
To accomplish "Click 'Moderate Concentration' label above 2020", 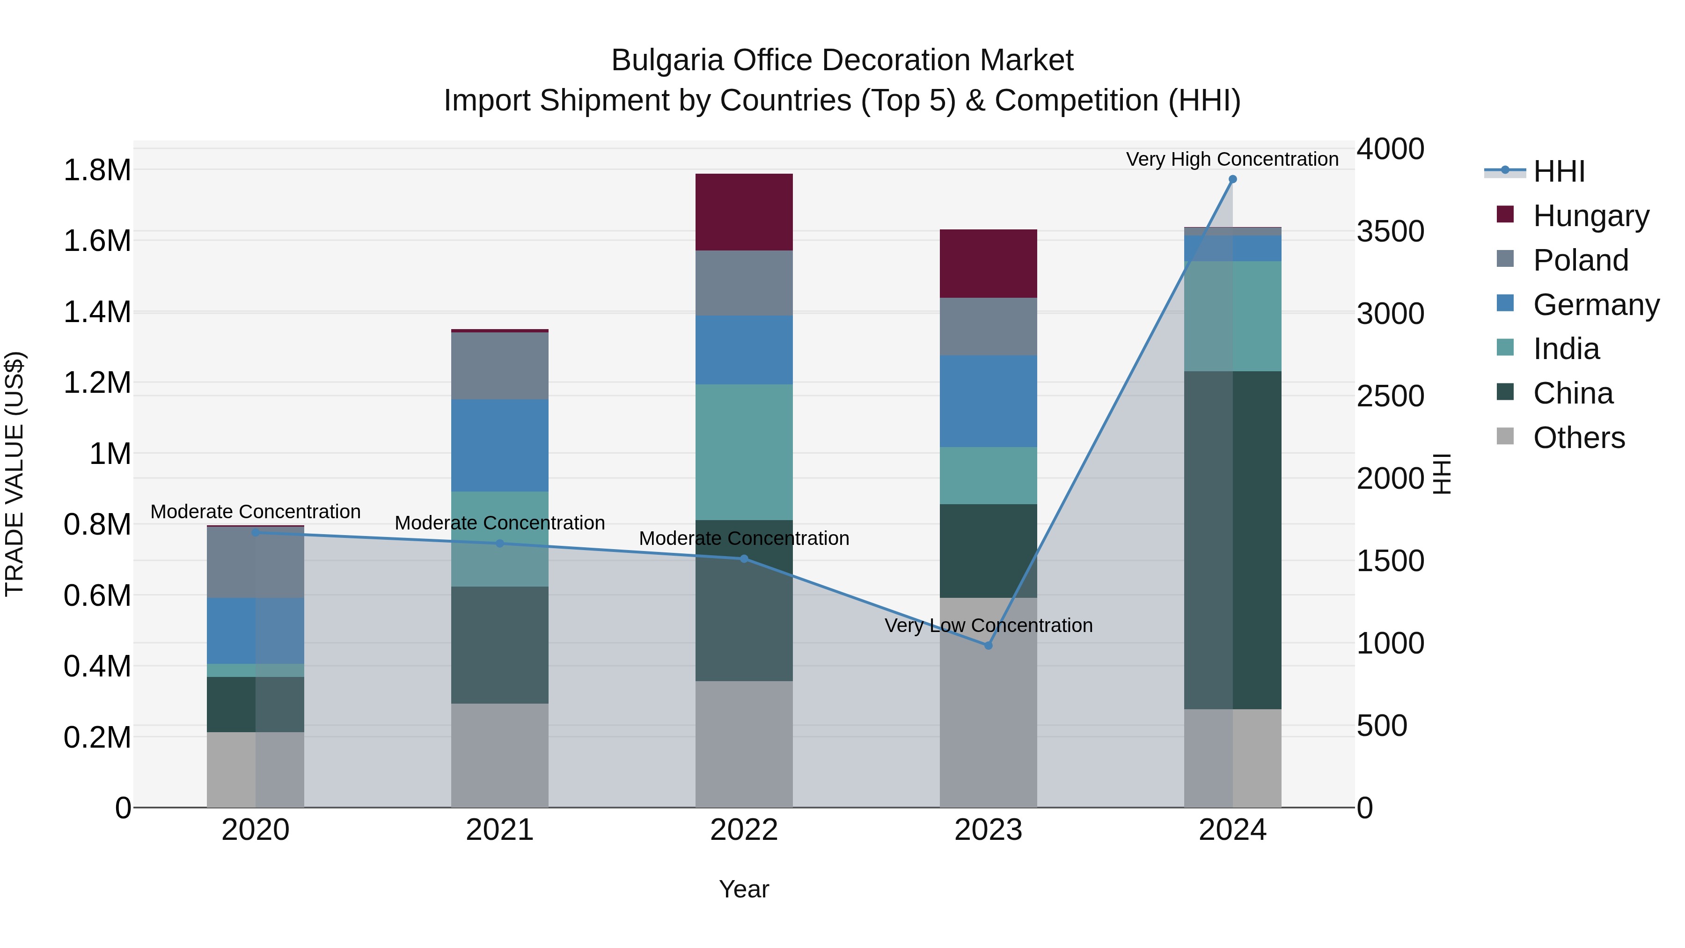I will 256,512.
